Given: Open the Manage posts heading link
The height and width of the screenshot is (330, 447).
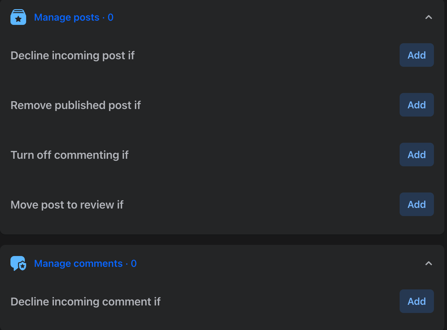Looking at the screenshot, I should pyautogui.click(x=67, y=17).
